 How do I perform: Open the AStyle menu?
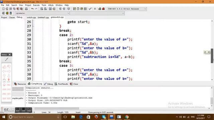coord(51,5)
